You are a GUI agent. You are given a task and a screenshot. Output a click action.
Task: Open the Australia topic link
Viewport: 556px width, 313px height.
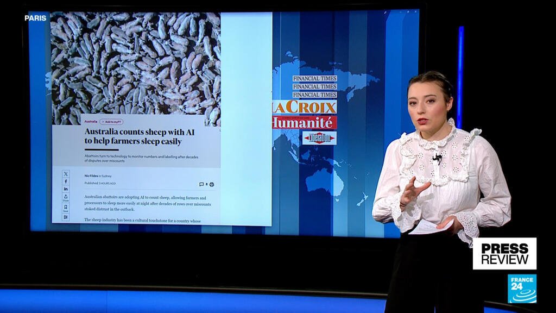[x=91, y=122]
